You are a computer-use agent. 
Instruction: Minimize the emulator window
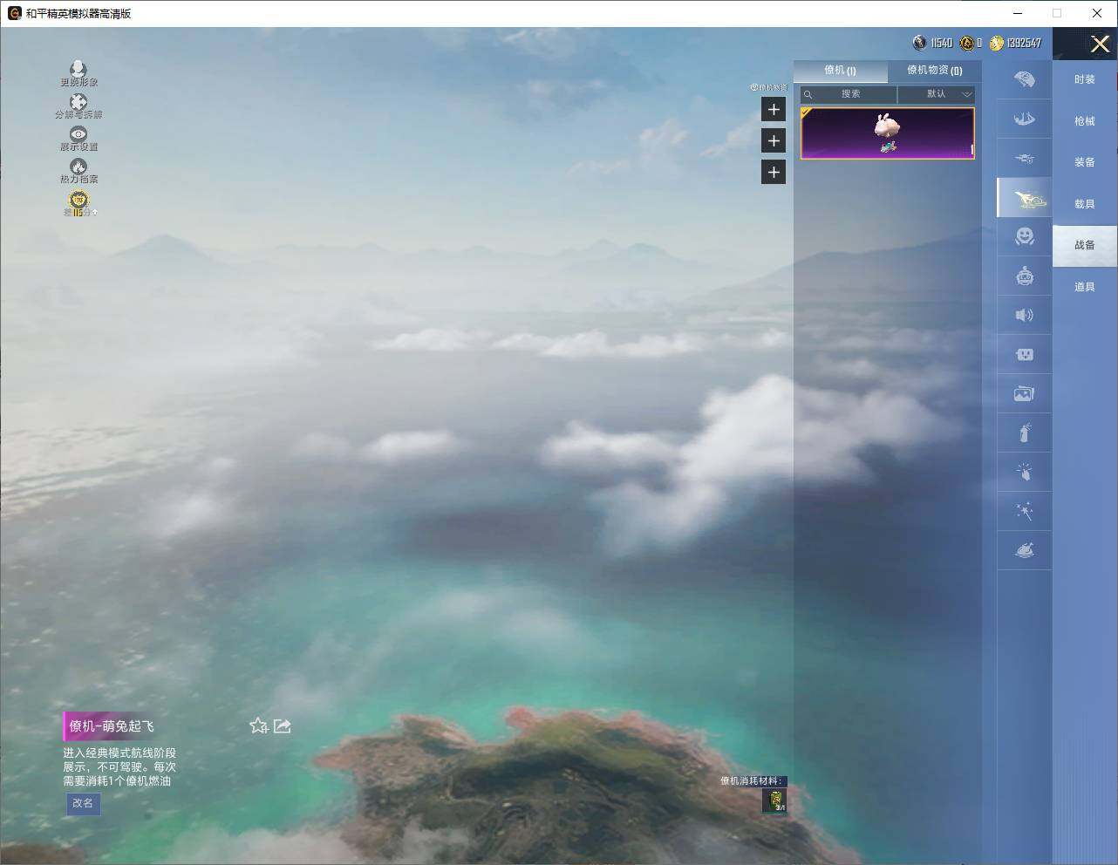[1019, 13]
